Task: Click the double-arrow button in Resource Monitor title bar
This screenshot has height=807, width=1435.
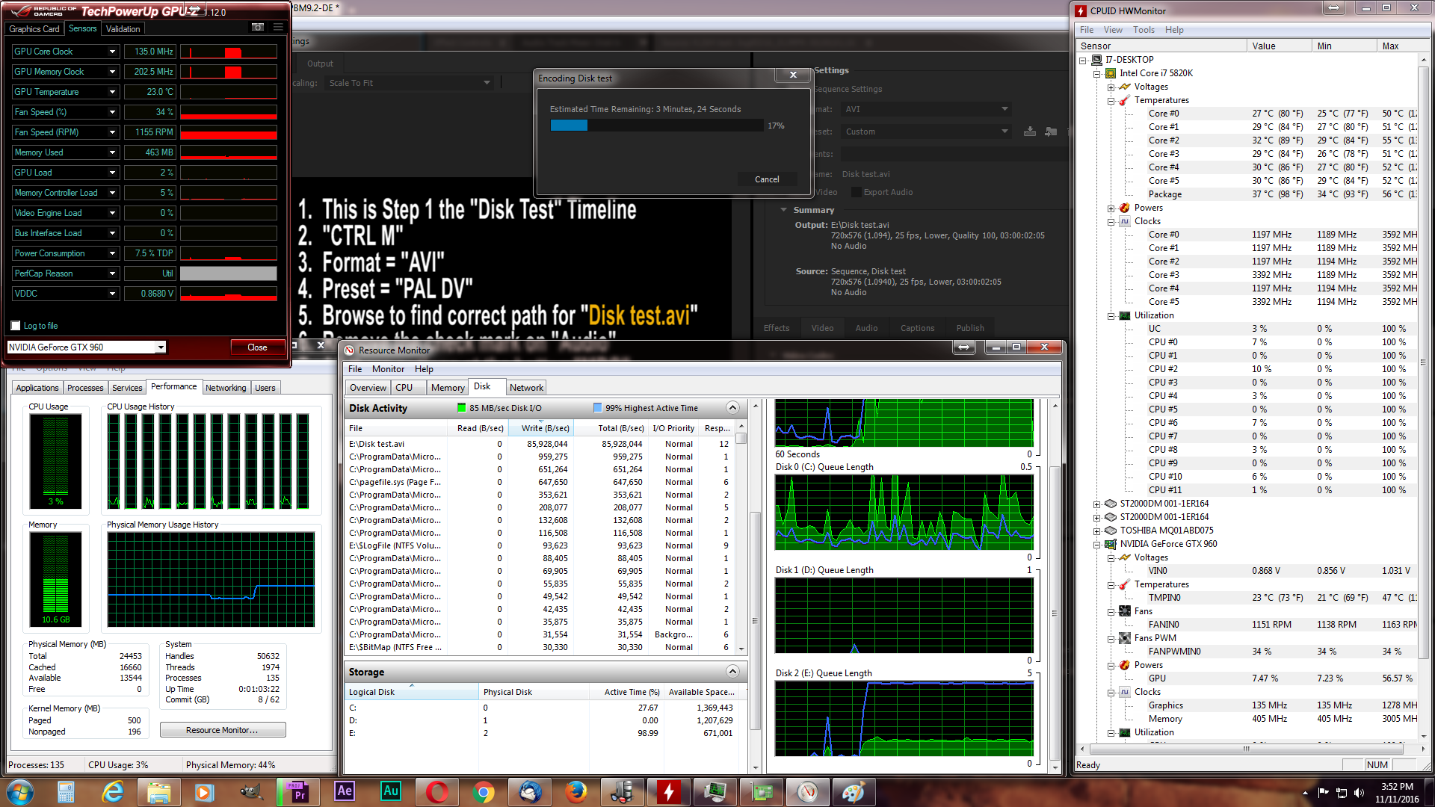Action: point(963,347)
